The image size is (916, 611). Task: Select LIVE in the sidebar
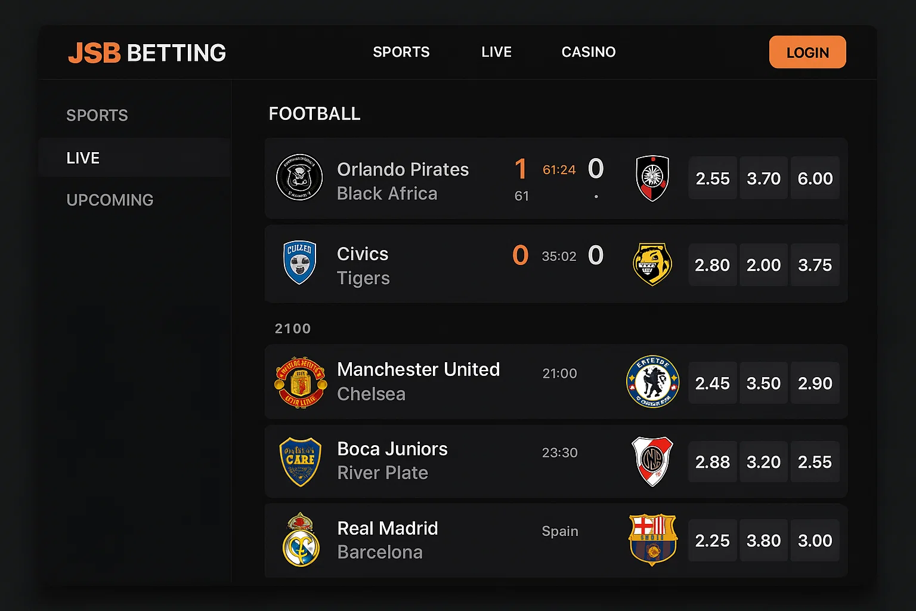83,158
